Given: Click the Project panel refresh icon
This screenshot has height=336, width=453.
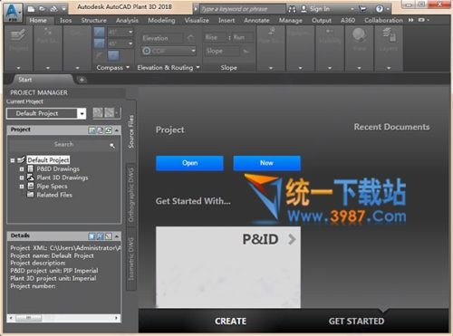Looking at the screenshot, I should click(109, 130).
